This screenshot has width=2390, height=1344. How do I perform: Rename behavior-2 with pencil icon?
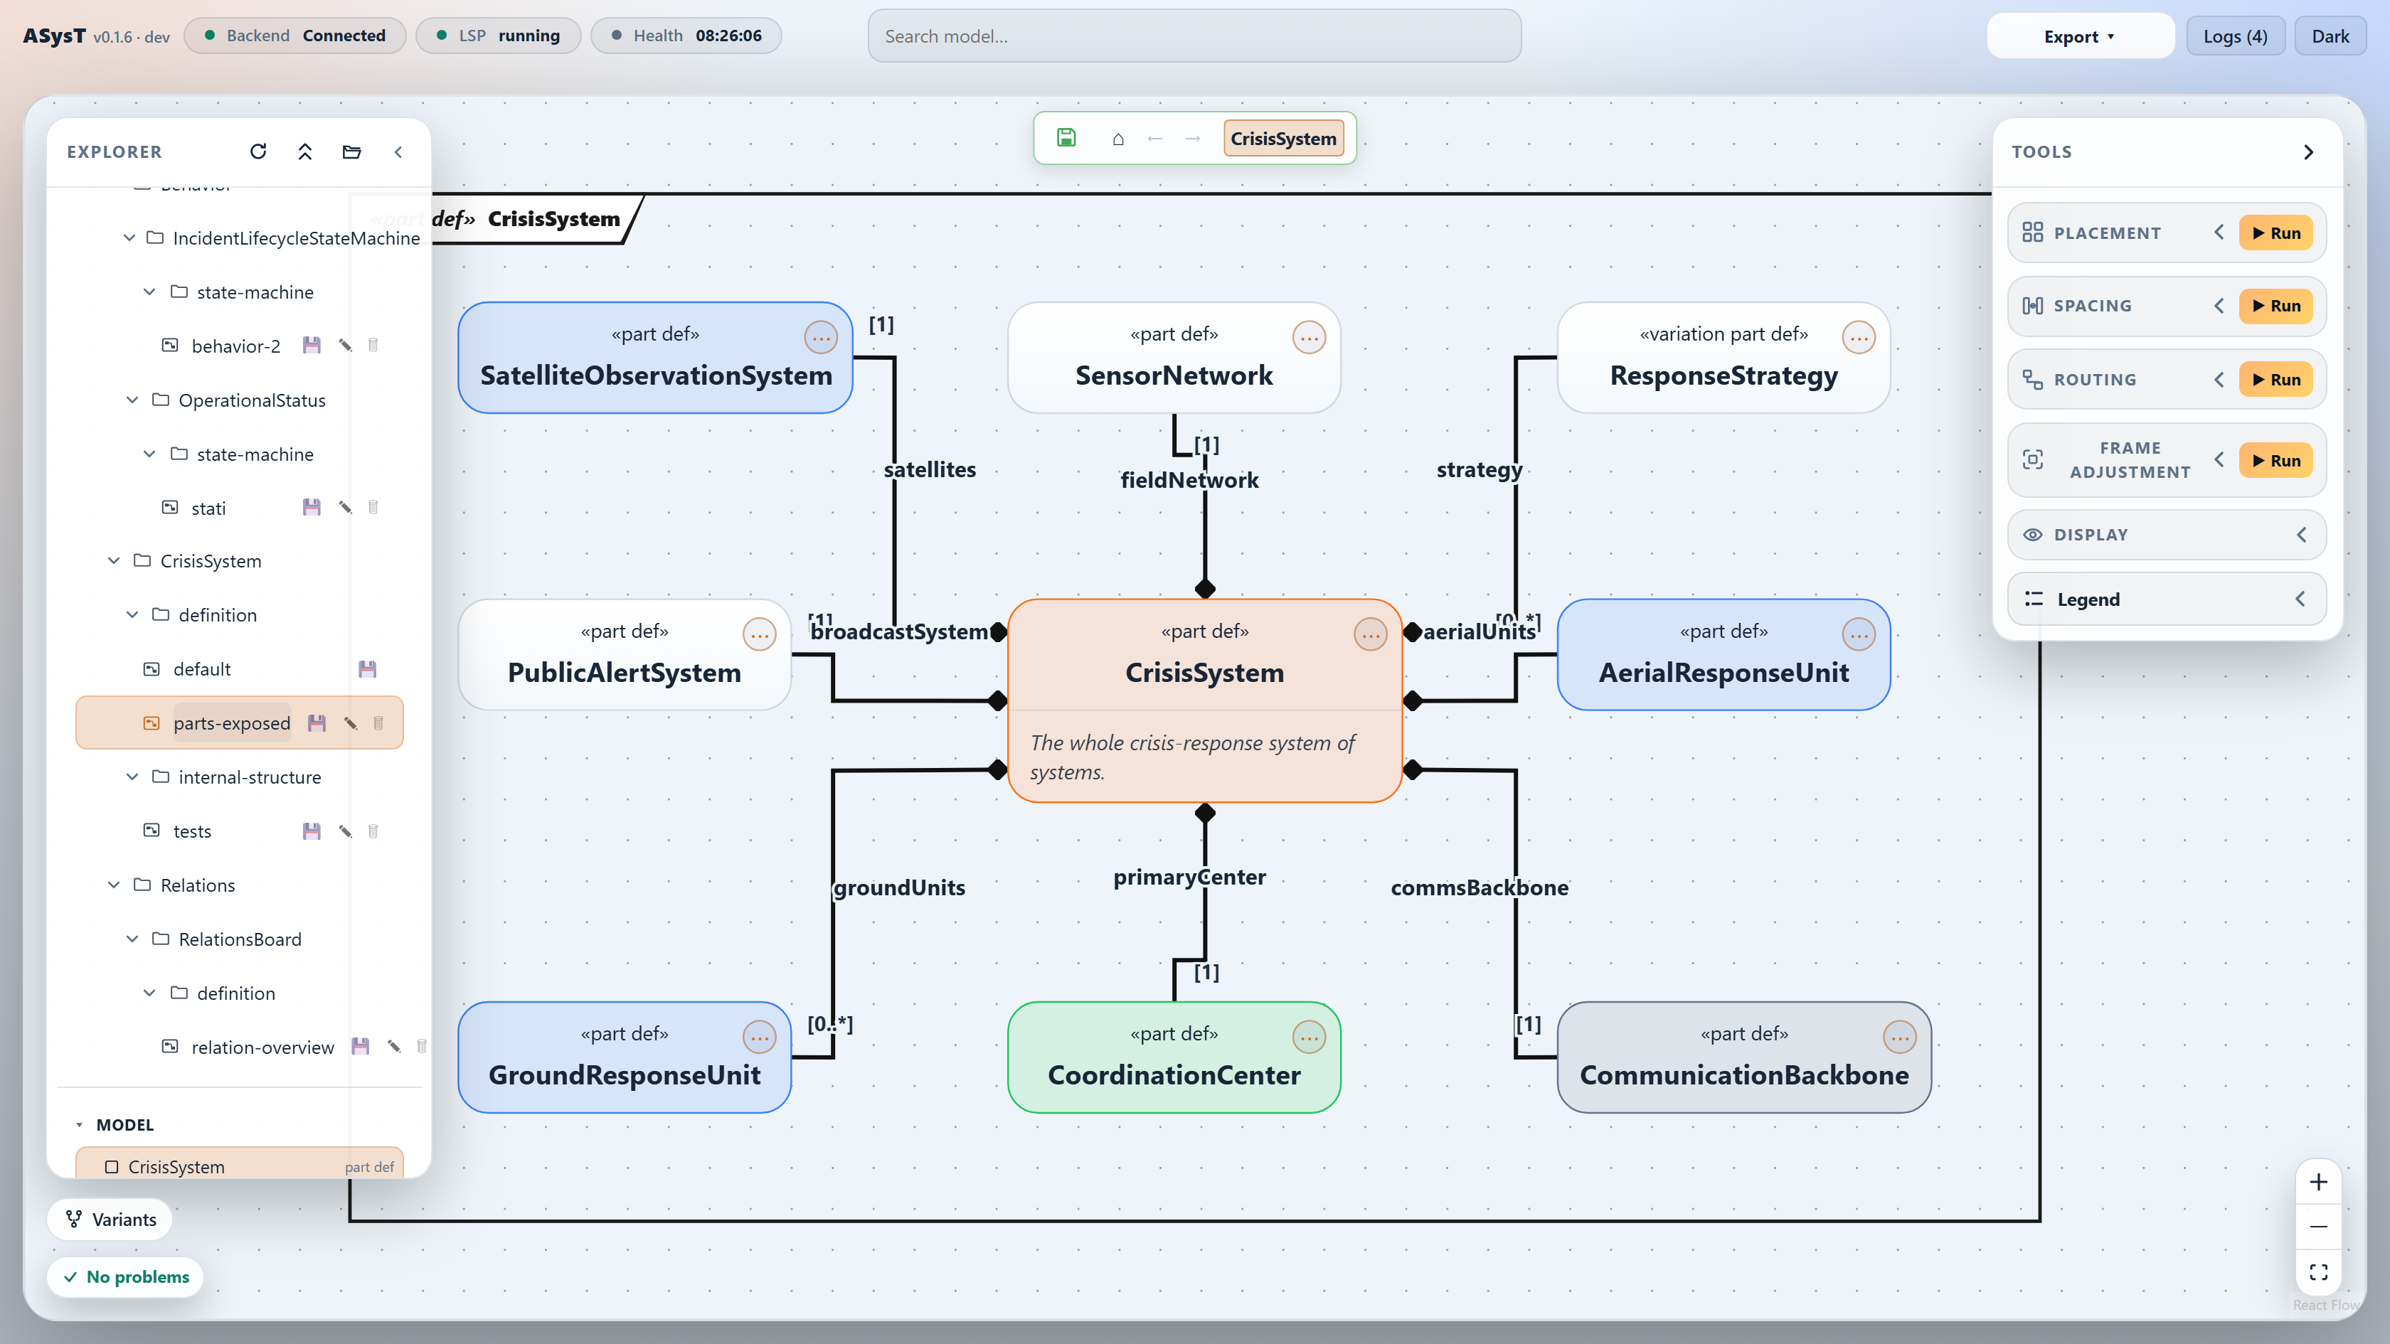[x=345, y=345]
